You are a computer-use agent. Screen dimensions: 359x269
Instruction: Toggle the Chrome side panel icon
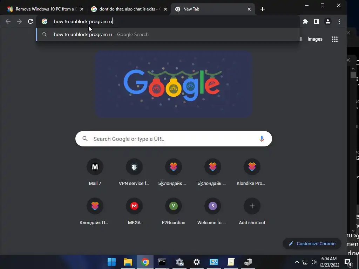(x=317, y=21)
